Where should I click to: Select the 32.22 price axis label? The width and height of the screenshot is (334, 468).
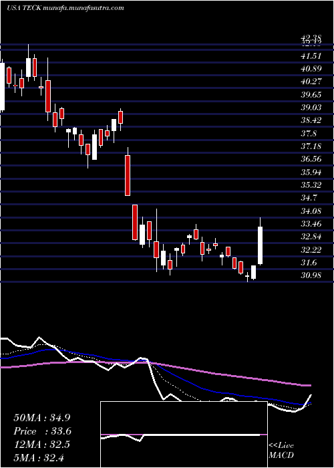[x=311, y=250]
